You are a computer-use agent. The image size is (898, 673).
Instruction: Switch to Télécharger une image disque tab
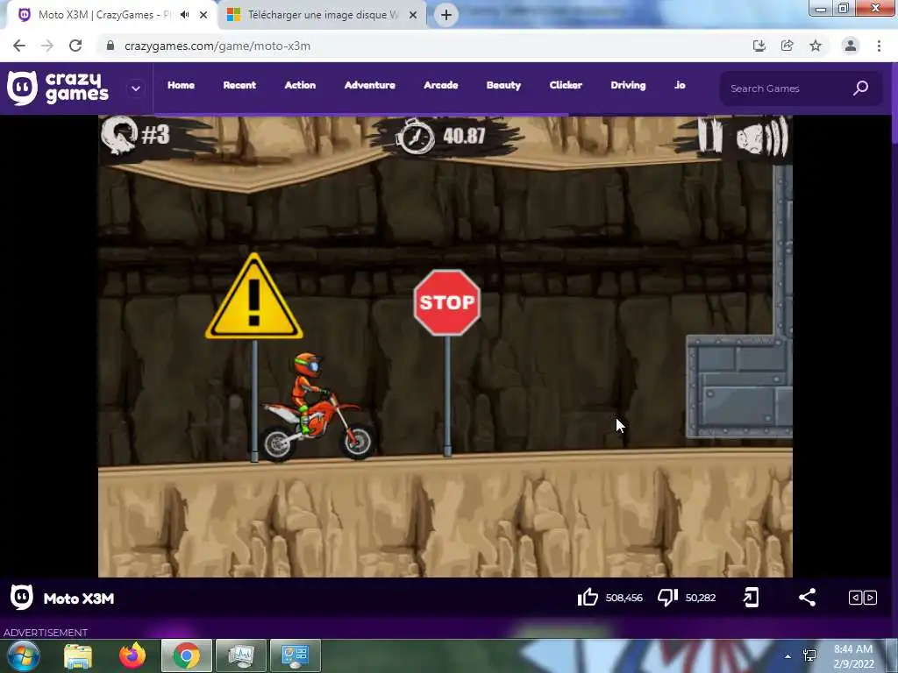click(x=323, y=15)
